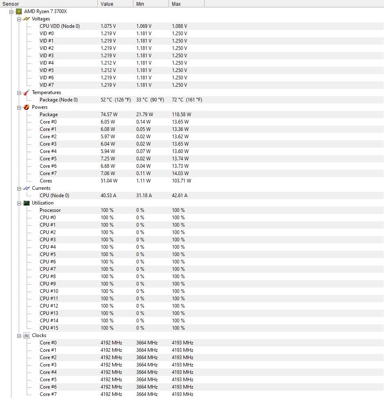The image size is (384, 398).
Task: Select Core #0 clock row
Action: click(211, 343)
